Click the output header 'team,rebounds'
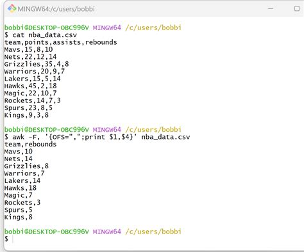Image resolution: width=304 pixels, height=252 pixels. click(31, 145)
